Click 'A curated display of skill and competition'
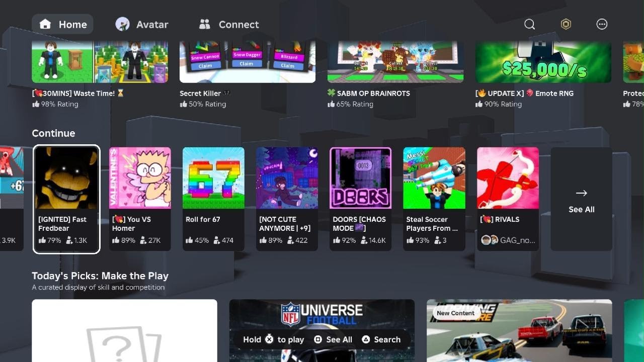 98,287
